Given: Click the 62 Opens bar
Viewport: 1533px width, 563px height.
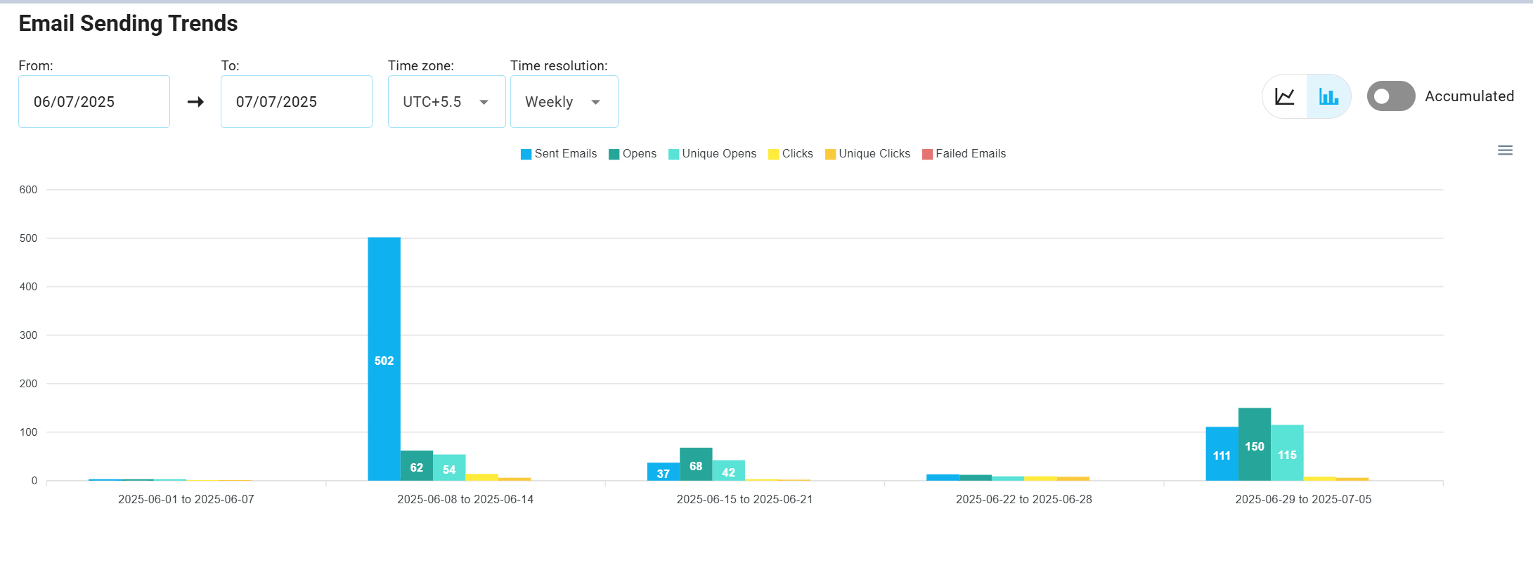Looking at the screenshot, I should (417, 466).
